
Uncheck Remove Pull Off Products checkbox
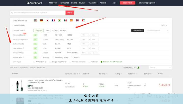101,62
